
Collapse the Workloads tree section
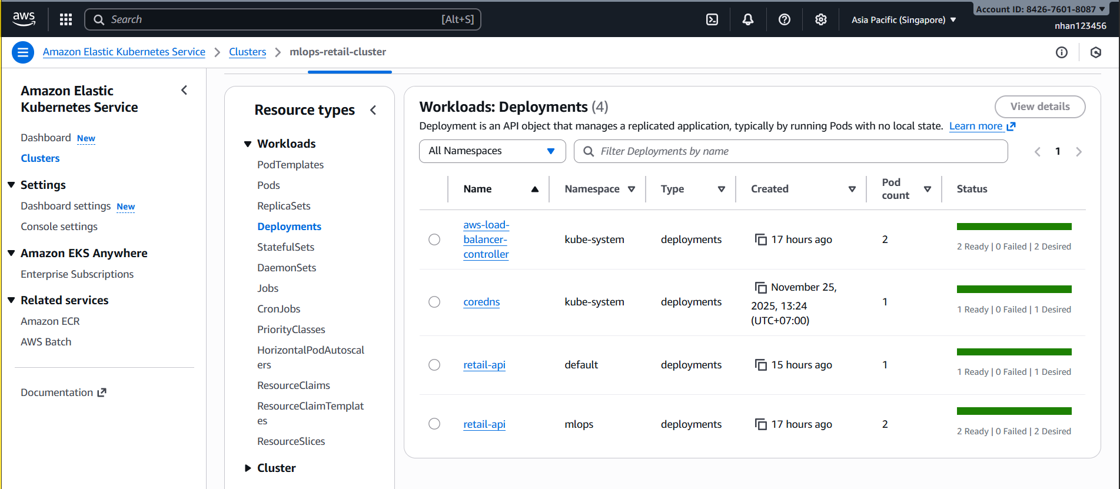coord(248,144)
